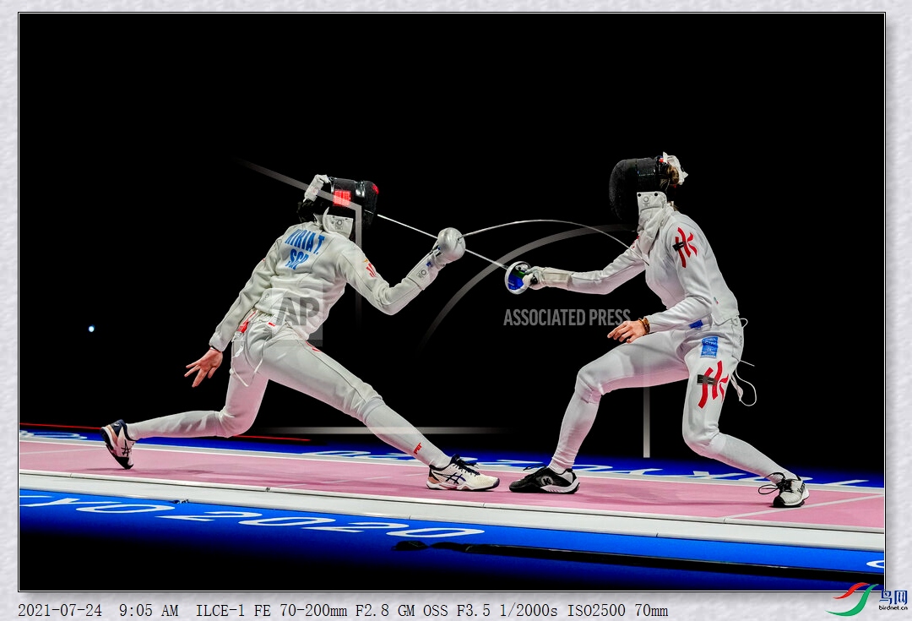Click the red emblem on right fencer's shoulder
This screenshot has width=912, height=621.
pyautogui.click(x=684, y=245)
